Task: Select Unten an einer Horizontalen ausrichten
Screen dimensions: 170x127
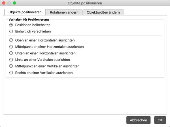Action: (x=11, y=53)
